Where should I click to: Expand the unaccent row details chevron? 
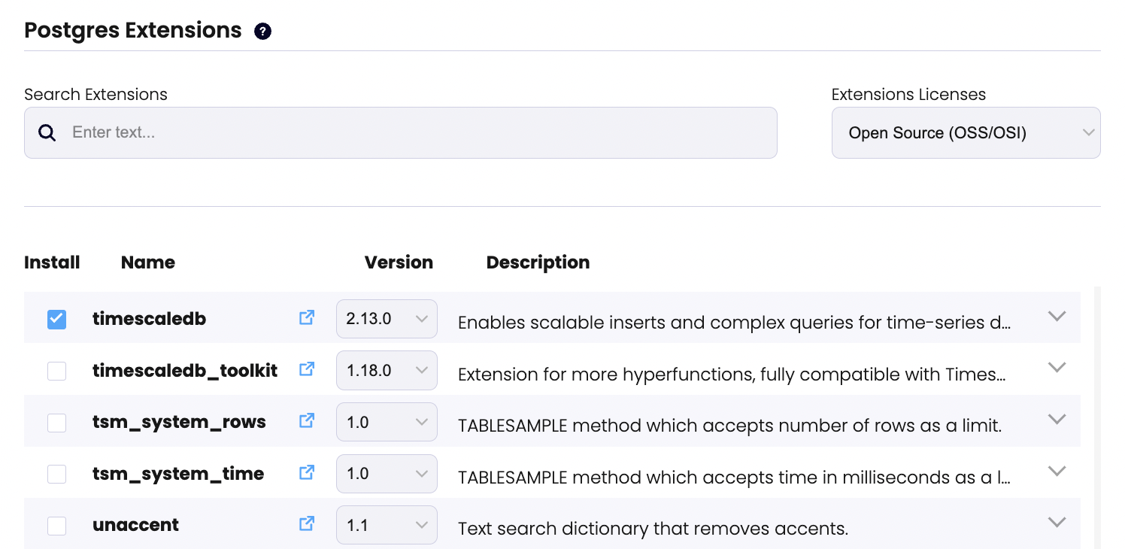[1057, 522]
